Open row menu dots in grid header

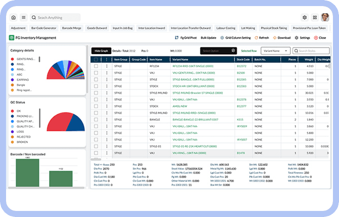107,60
